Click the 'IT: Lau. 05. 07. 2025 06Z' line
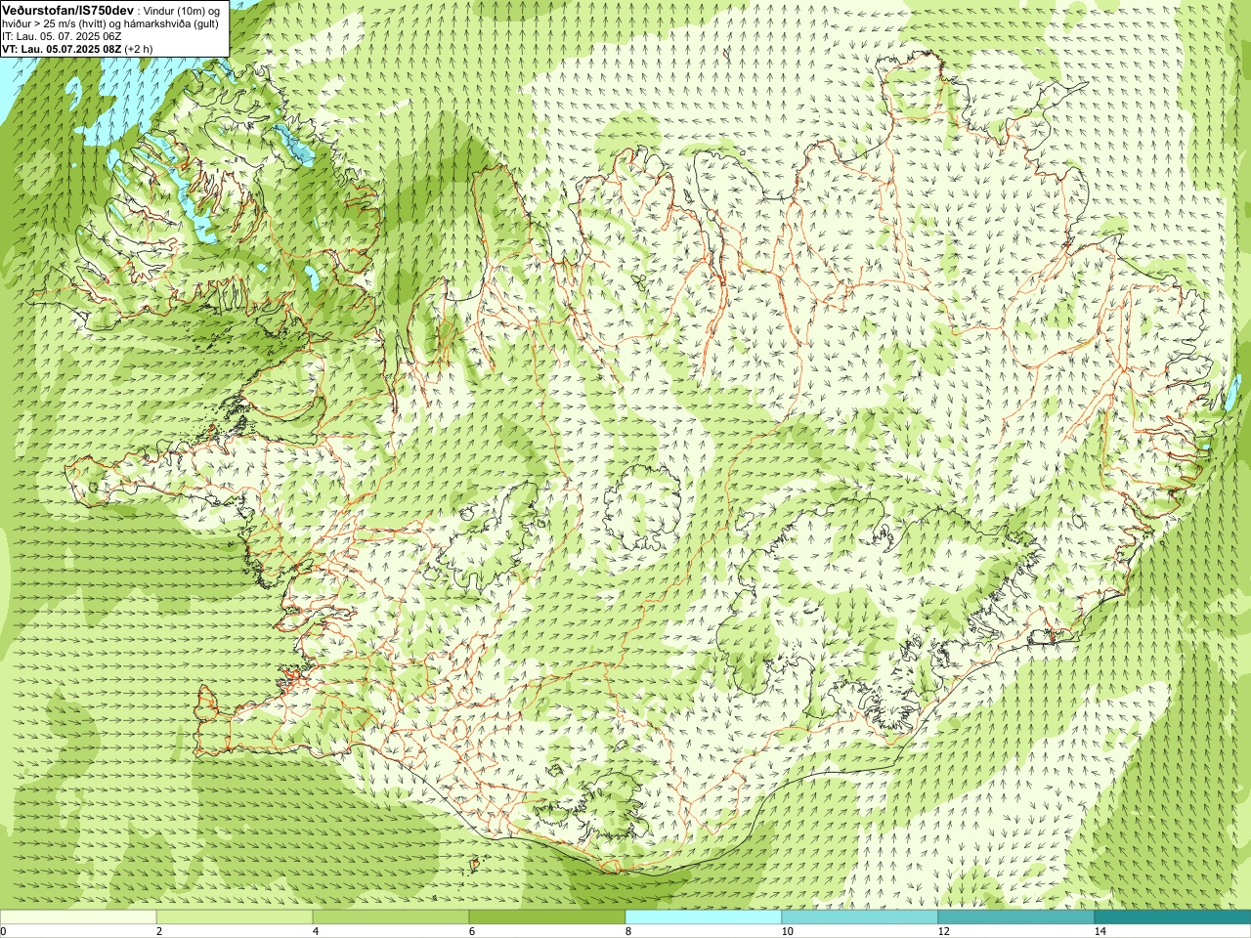 (x=62, y=36)
